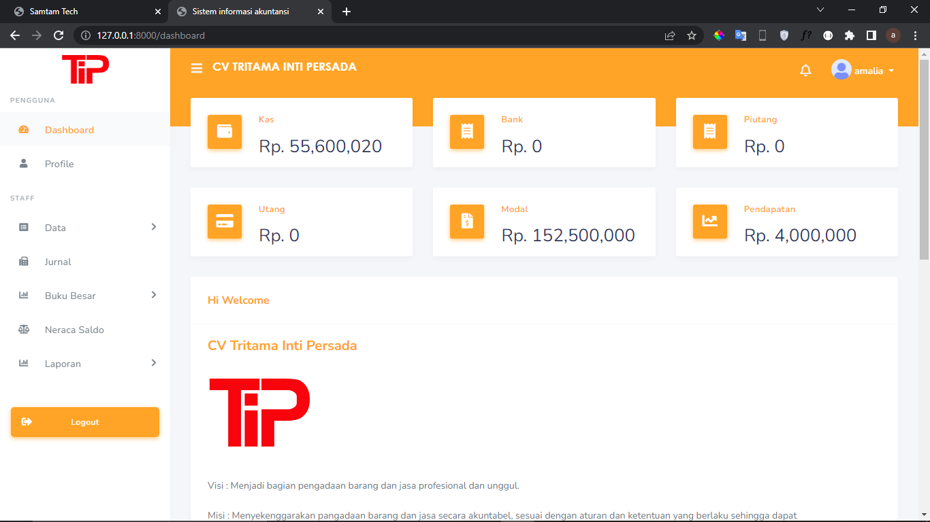Open the tab search dropdown arrow
This screenshot has width=930, height=522.
click(x=820, y=10)
